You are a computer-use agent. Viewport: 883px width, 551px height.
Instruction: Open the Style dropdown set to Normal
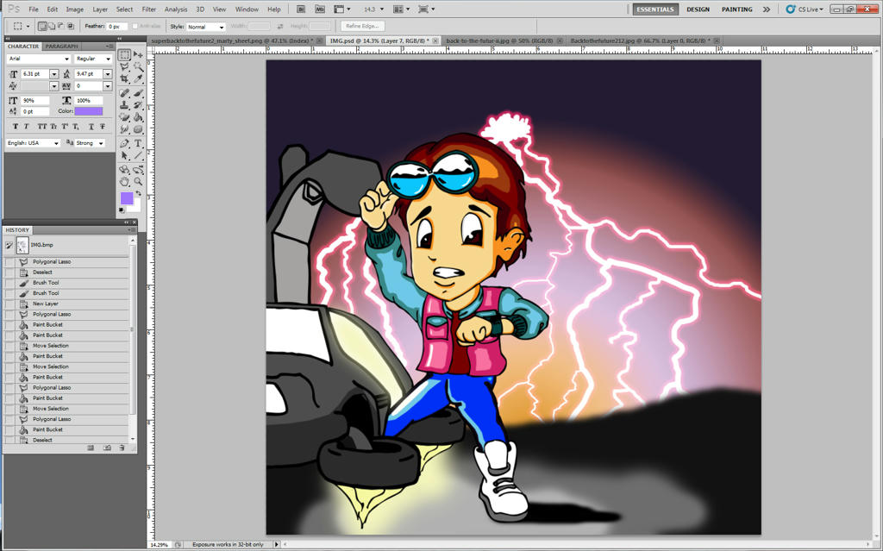point(206,27)
